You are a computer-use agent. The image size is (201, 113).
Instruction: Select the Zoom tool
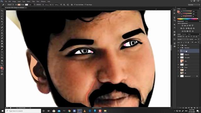coord(2,63)
